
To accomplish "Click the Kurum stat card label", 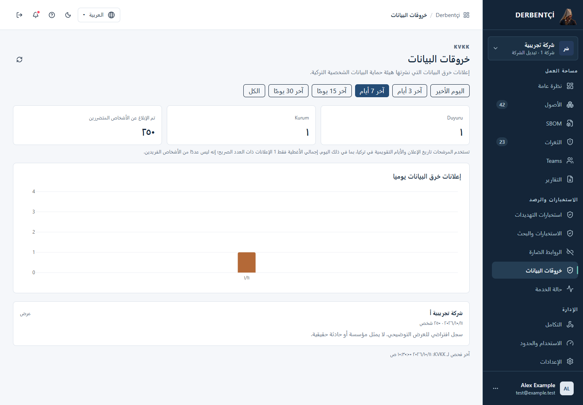I will click(x=302, y=118).
